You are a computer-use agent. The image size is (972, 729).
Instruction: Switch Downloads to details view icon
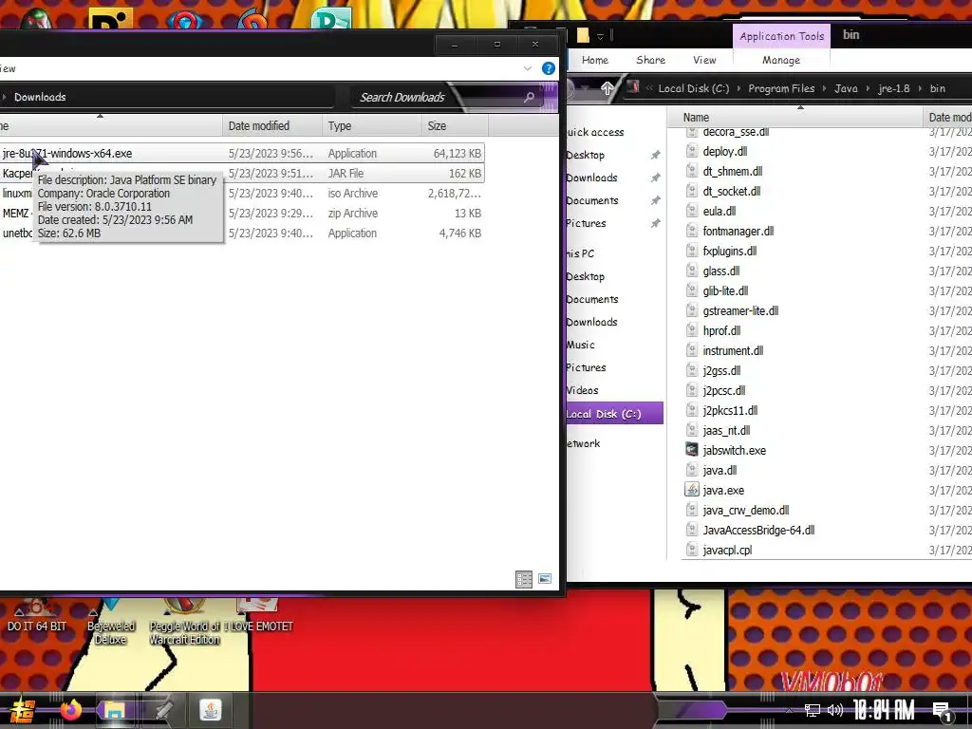coord(524,579)
